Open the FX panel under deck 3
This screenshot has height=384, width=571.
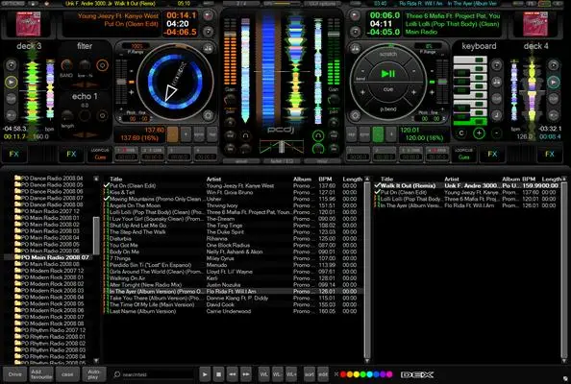[13, 154]
